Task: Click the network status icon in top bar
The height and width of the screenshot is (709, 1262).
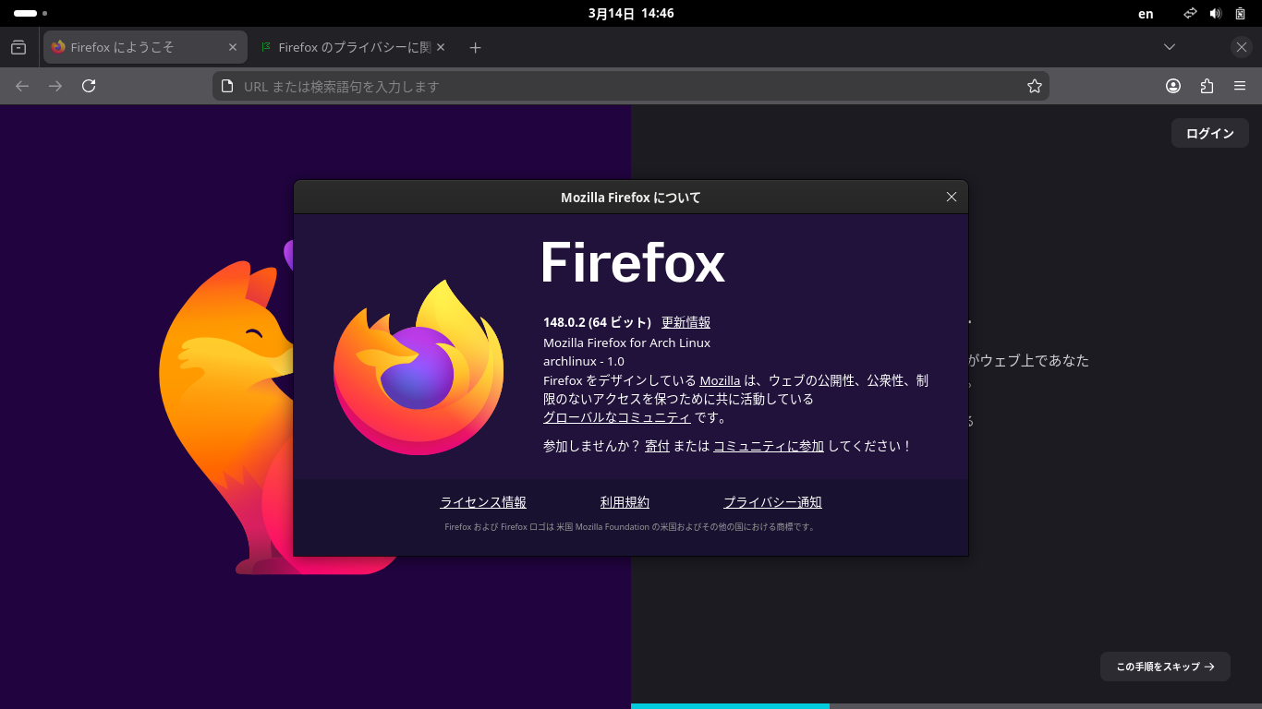Action: (1191, 14)
